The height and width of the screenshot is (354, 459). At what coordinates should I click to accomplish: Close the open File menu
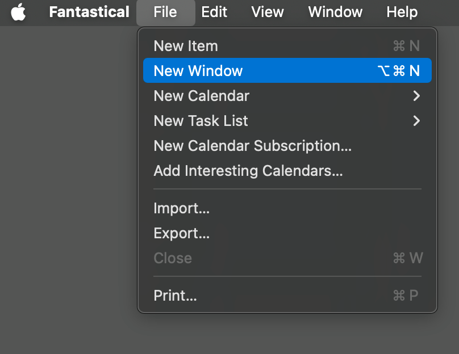click(x=165, y=12)
